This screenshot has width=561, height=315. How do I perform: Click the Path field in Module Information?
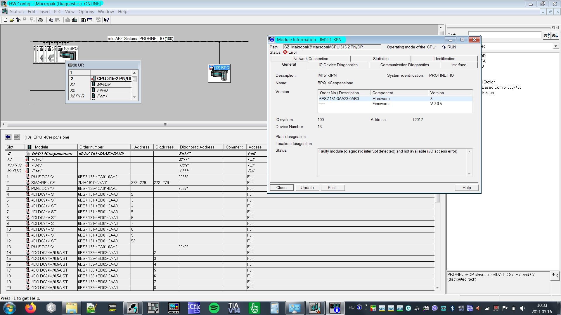[x=332, y=47]
